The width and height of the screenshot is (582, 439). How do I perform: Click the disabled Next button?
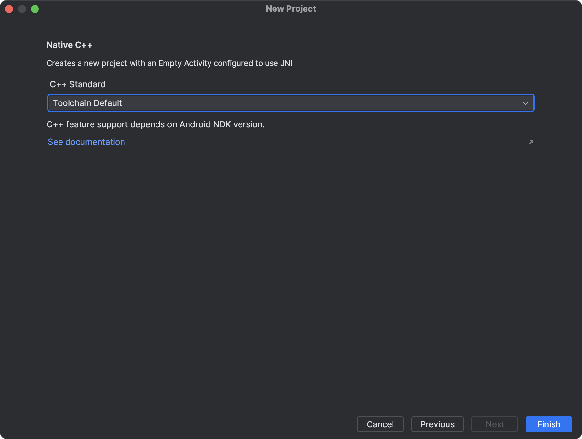[494, 424]
